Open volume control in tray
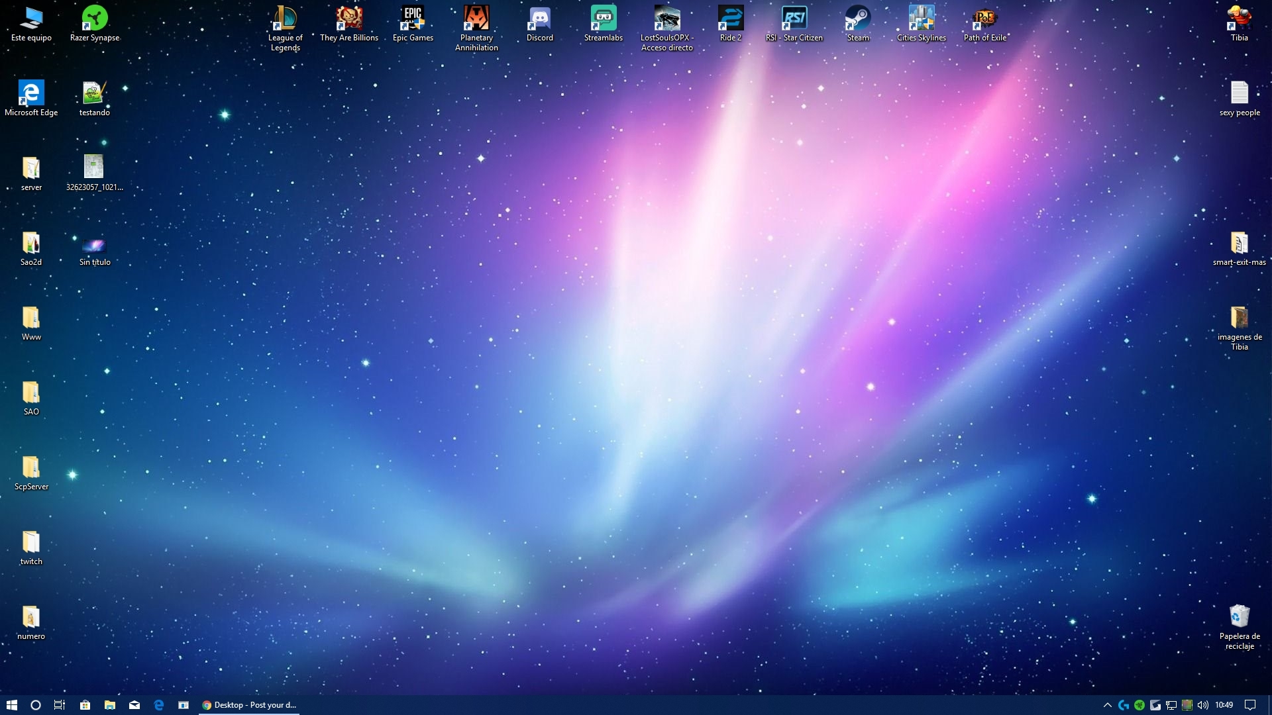 tap(1203, 705)
